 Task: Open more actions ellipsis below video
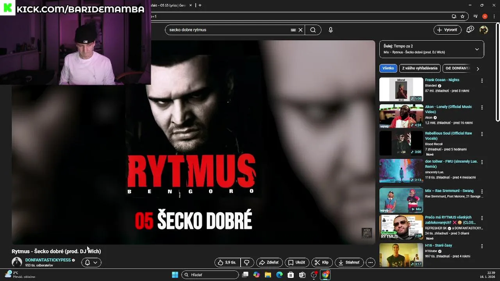click(x=370, y=263)
